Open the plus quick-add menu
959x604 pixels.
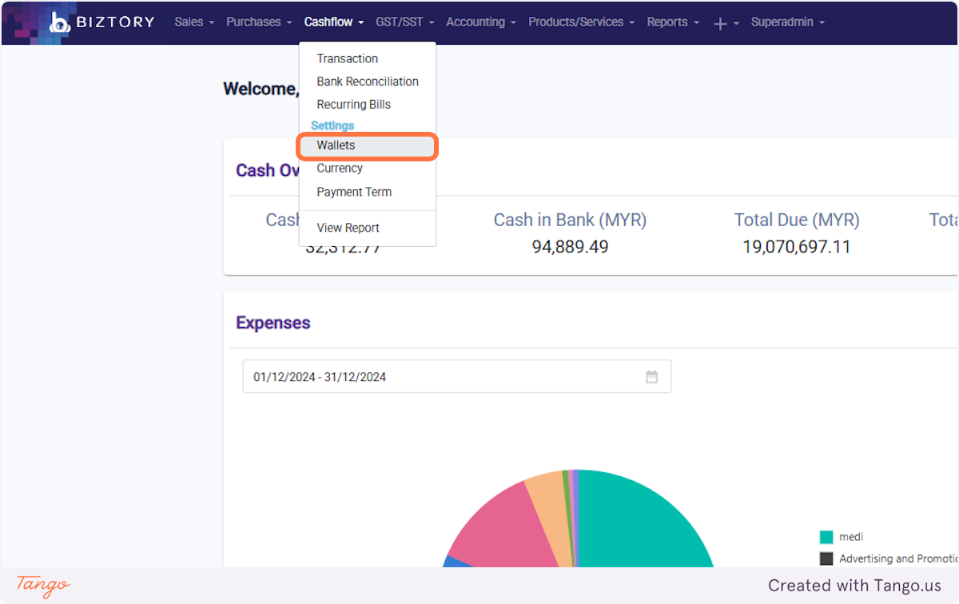pyautogui.click(x=726, y=23)
